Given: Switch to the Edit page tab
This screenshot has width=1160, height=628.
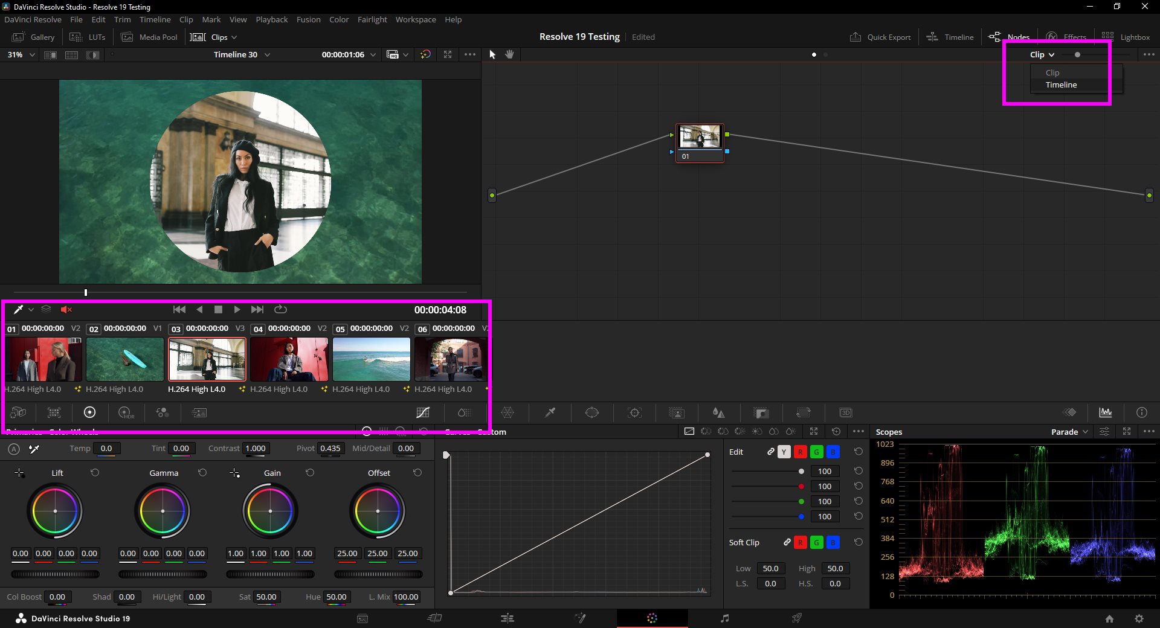Looking at the screenshot, I should tap(507, 618).
